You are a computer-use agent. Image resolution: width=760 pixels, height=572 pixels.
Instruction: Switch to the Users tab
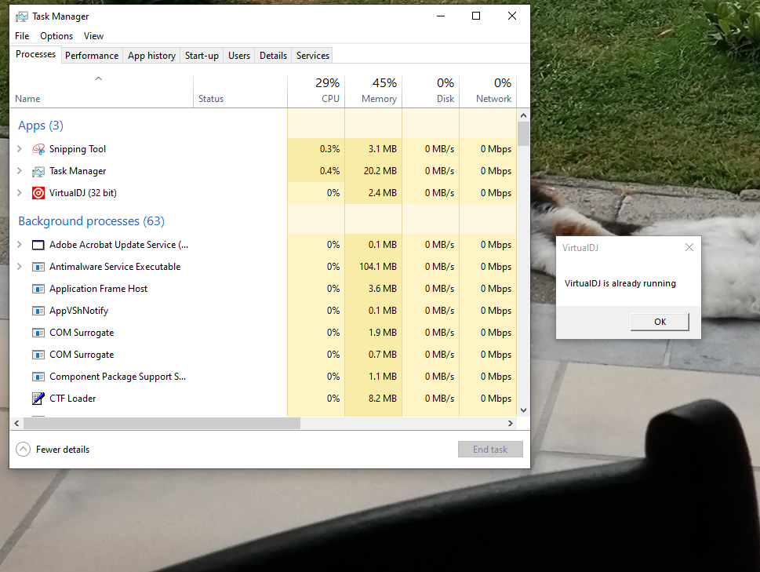[239, 56]
